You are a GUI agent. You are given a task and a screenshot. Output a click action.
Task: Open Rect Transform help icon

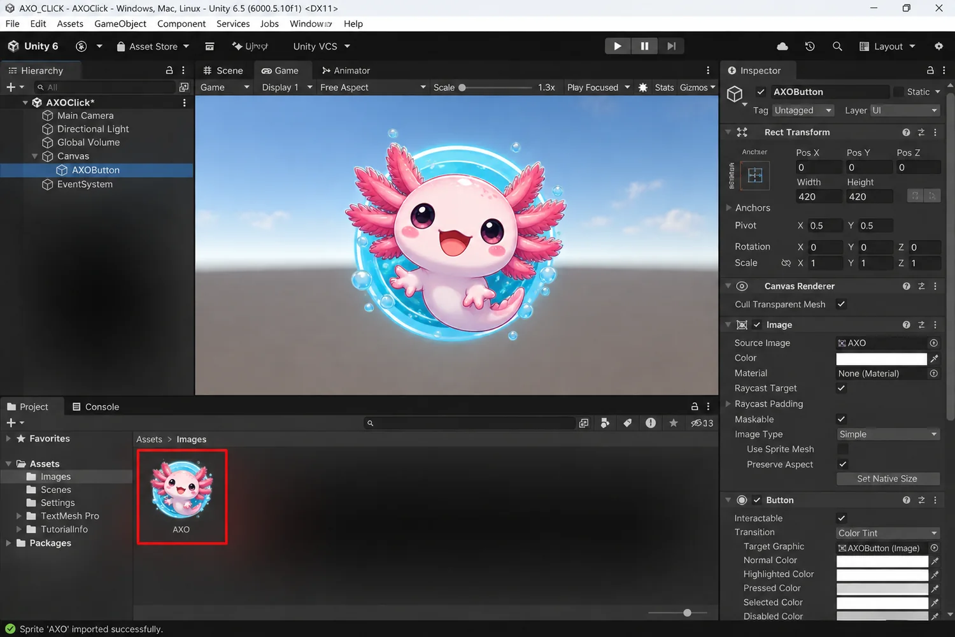tap(906, 132)
